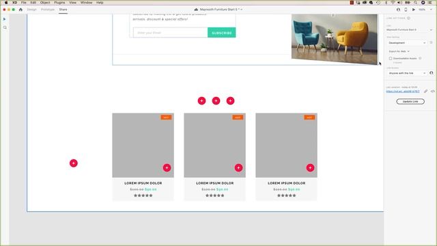Viewport: 437px width, 246px height.
Task: Click the cloud document icon beside the title
Action: [x=196, y=10]
